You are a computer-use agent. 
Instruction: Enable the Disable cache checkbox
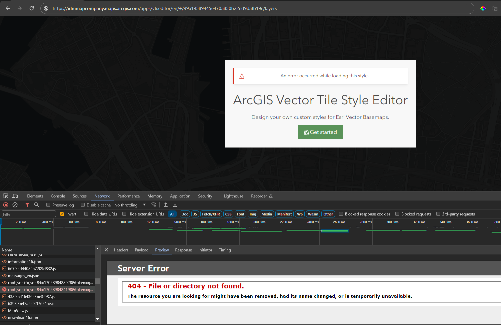point(83,205)
